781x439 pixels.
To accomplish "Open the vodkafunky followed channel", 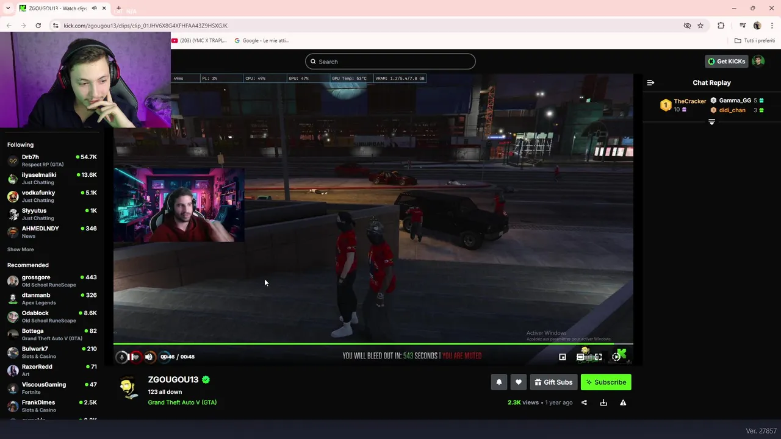I will [52, 196].
